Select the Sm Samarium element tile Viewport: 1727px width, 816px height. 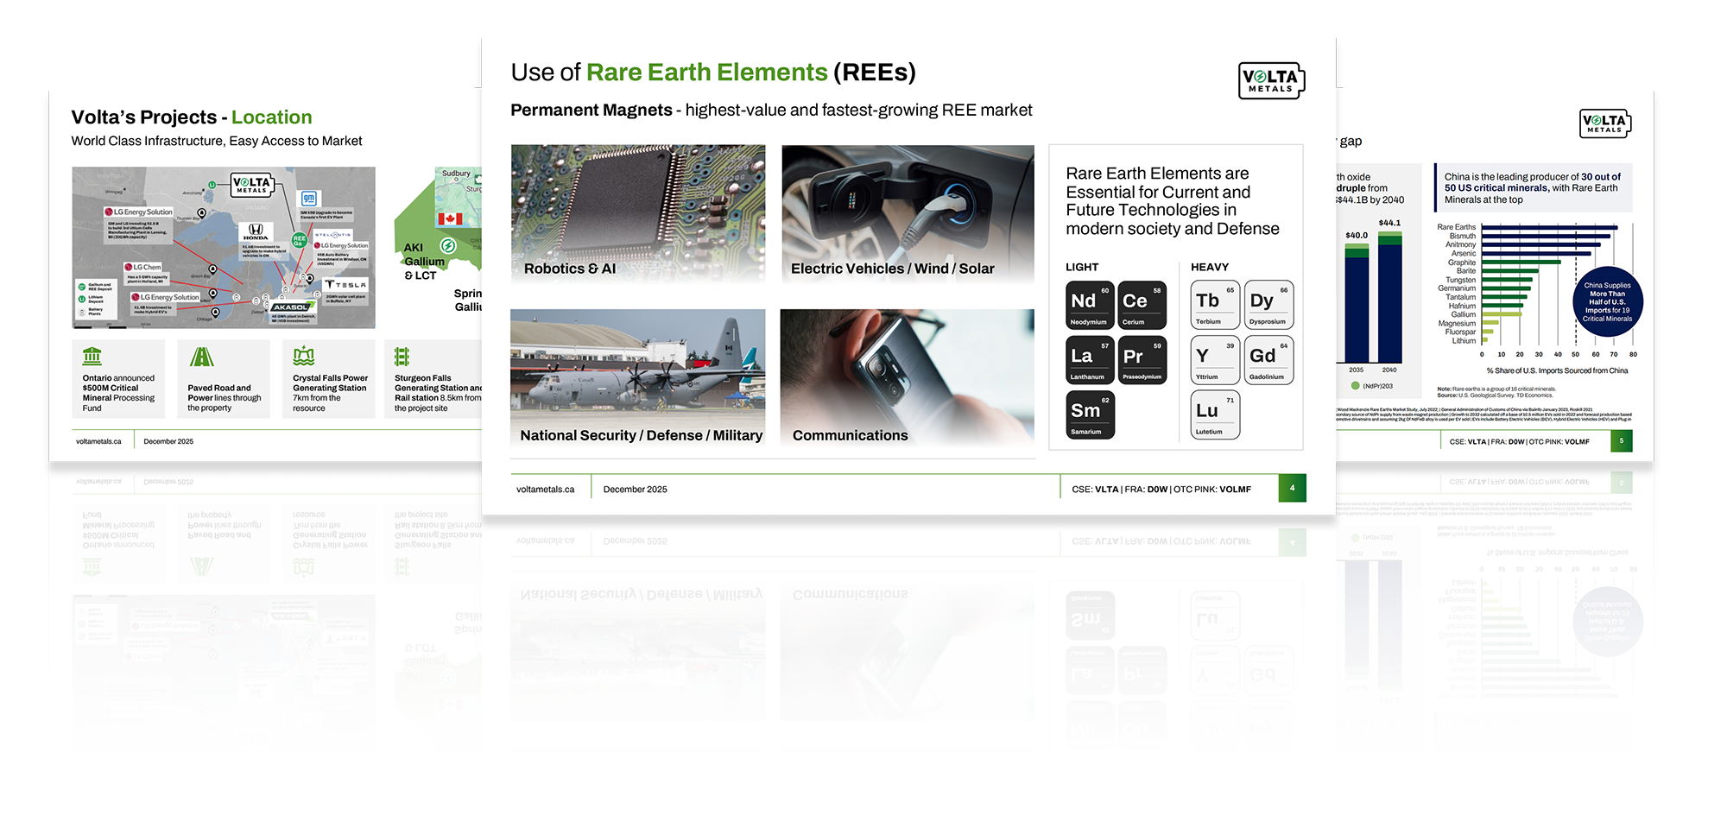(x=1090, y=415)
